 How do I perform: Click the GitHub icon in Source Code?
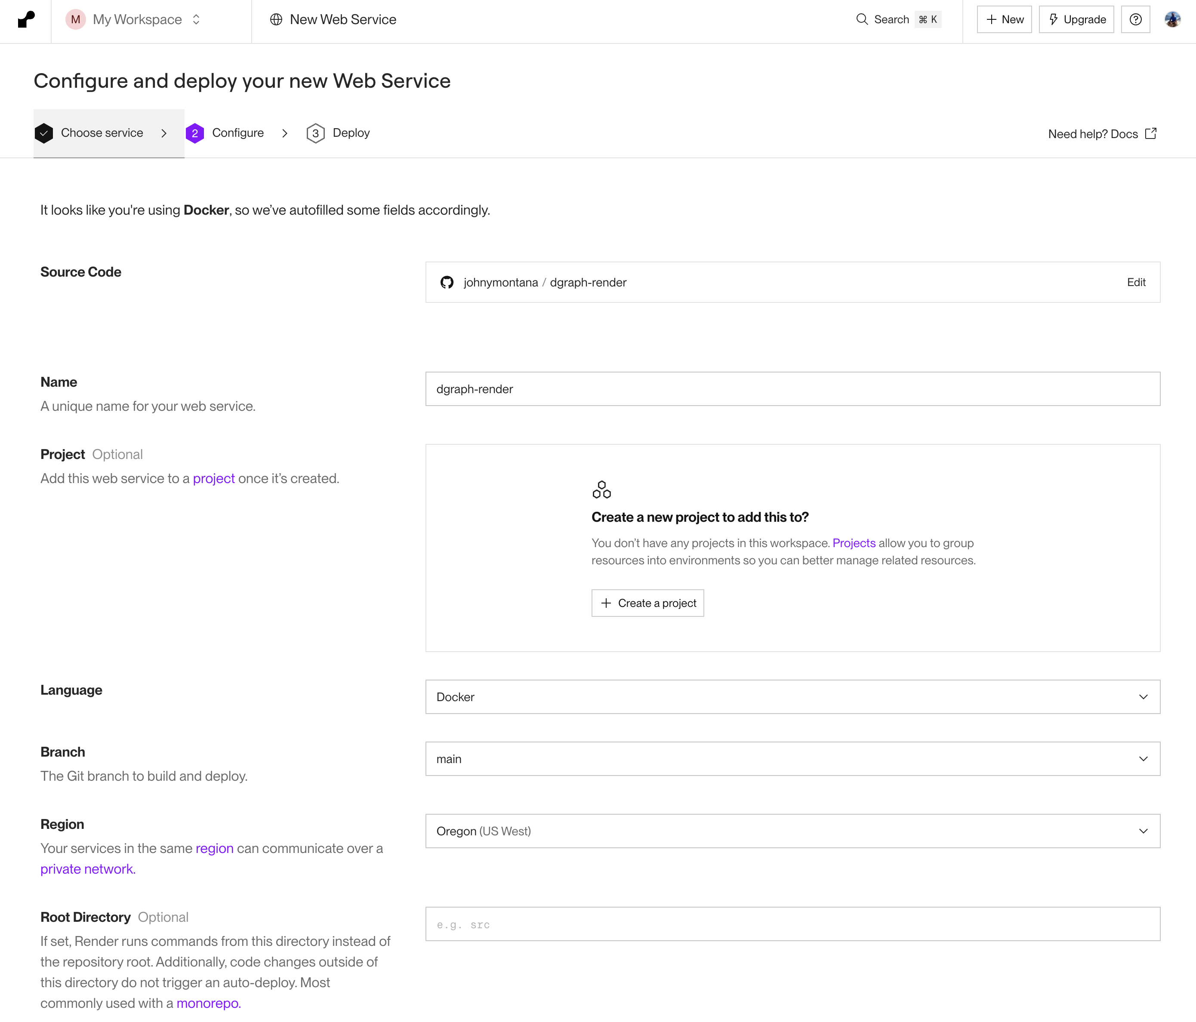447,282
